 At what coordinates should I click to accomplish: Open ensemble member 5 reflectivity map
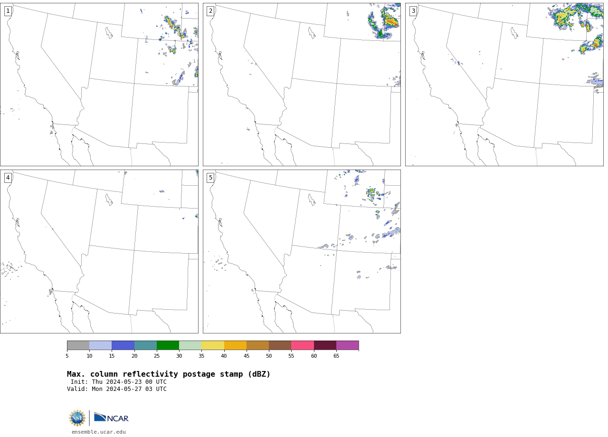coord(302,251)
